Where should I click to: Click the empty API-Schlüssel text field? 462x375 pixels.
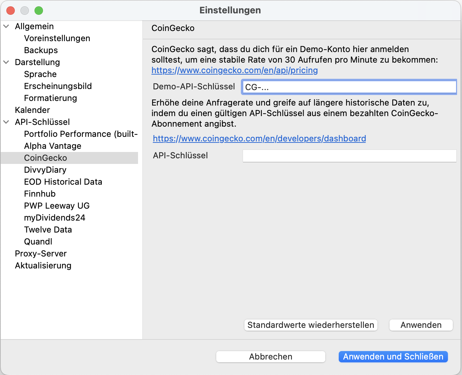350,156
